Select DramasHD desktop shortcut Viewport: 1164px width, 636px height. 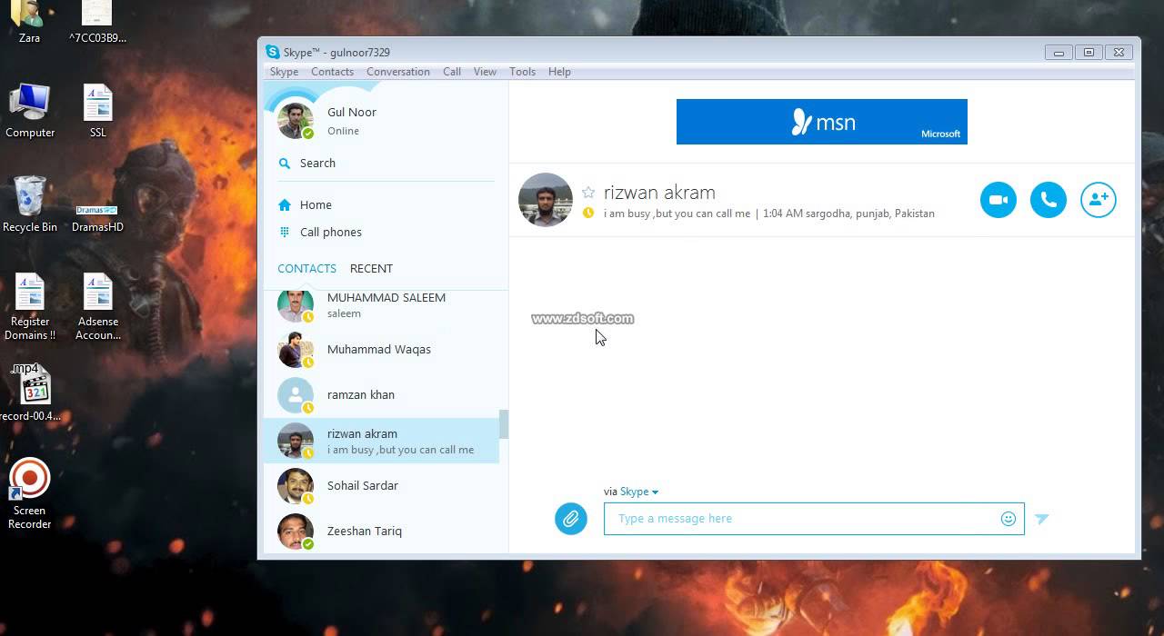point(97,216)
